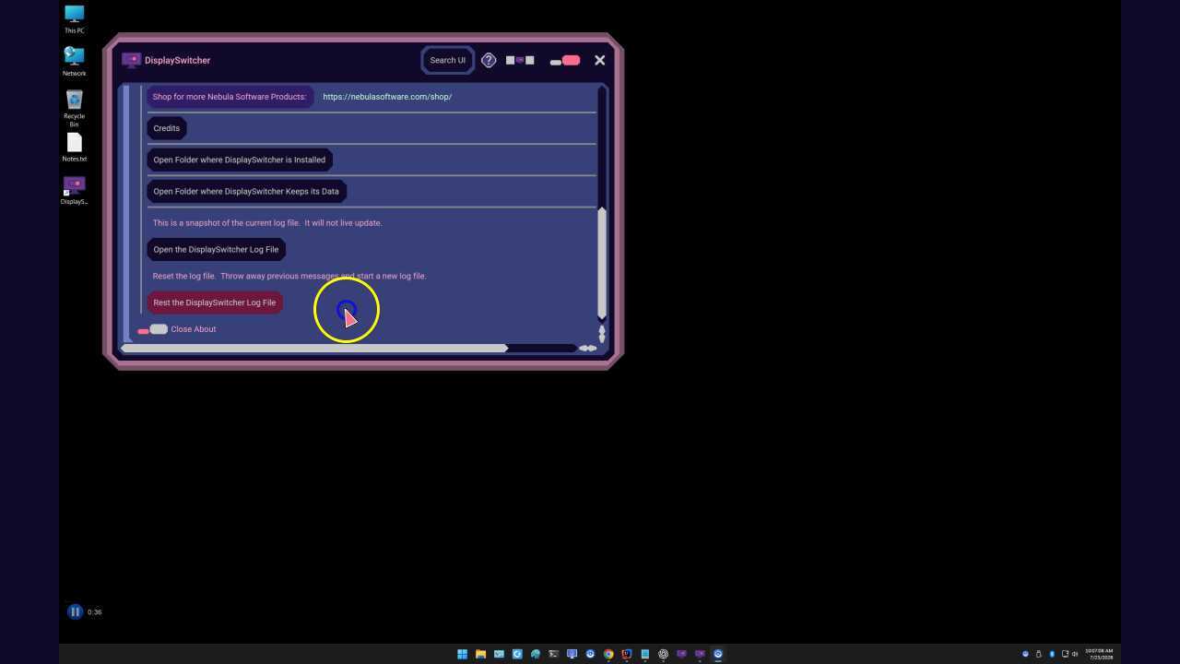1180x664 pixels.
Task: Click the 'Reset the log file' description text
Action: [289, 276]
